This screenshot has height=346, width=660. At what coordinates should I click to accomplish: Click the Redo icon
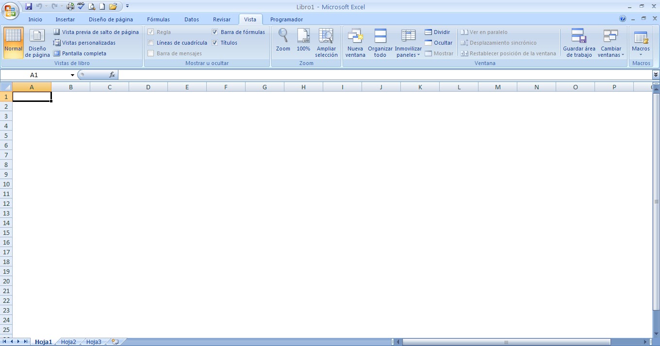(x=54, y=6)
